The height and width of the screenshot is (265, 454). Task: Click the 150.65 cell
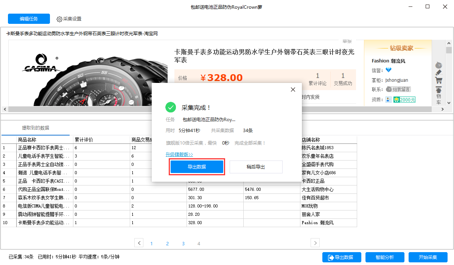click(x=272, y=198)
